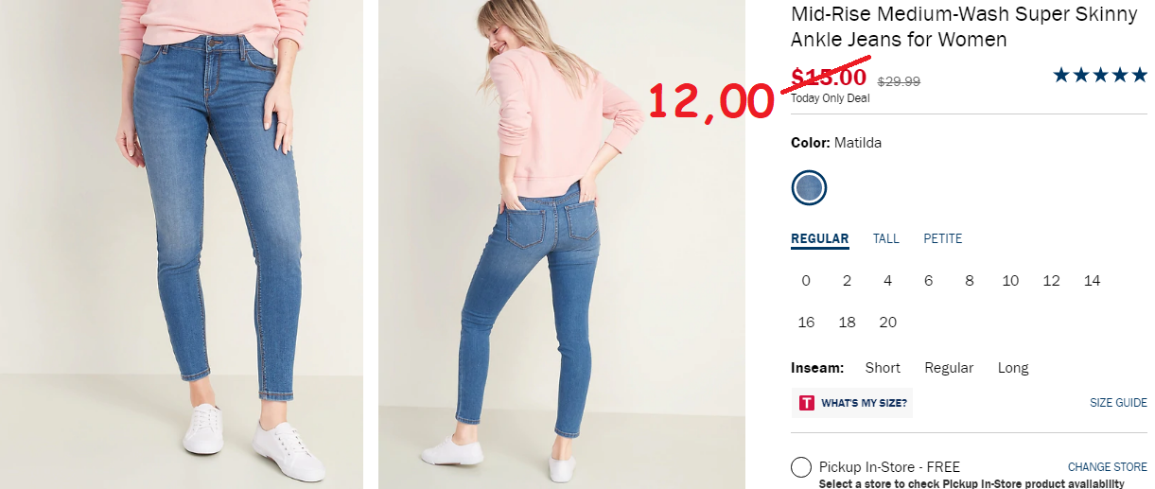Click the CHANGE STORE link
This screenshot has width=1155, height=489.
(x=1107, y=467)
